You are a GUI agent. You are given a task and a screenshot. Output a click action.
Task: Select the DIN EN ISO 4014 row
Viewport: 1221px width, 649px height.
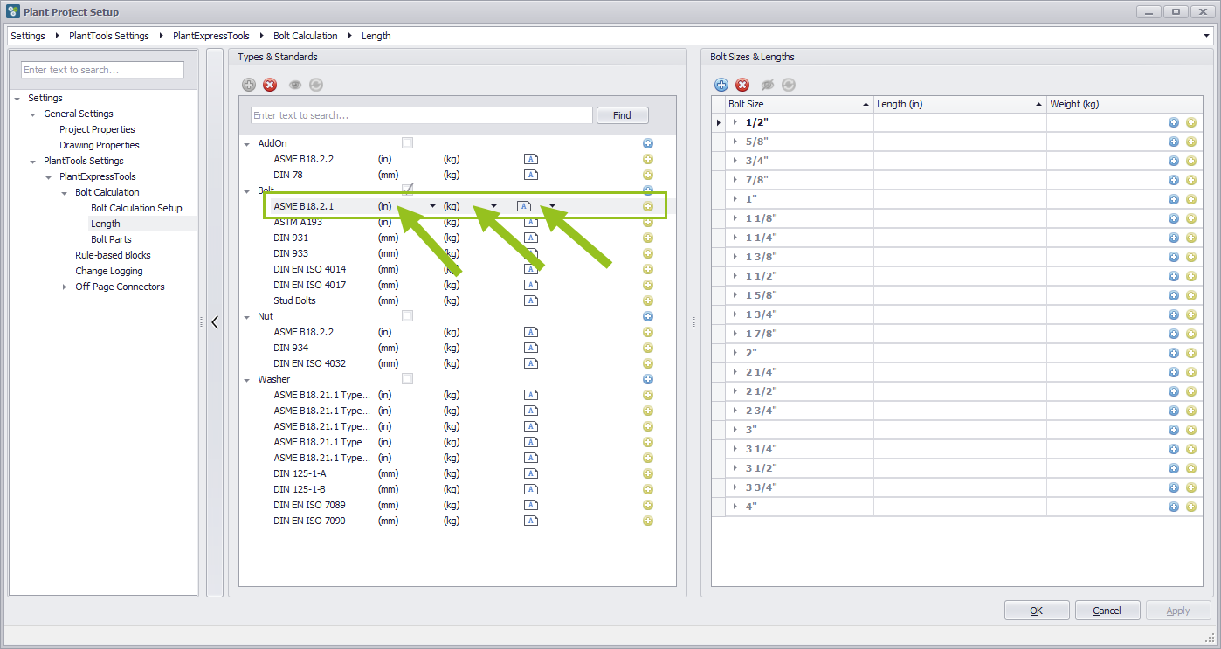[458, 269]
